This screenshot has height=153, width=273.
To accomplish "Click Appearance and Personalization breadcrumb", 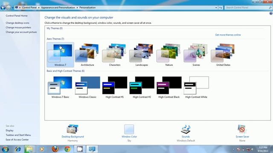I will (58, 8).
